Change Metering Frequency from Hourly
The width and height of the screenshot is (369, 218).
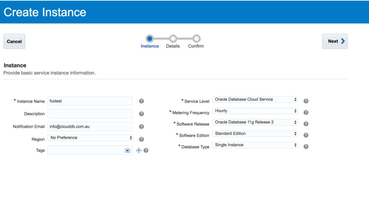click(x=255, y=111)
